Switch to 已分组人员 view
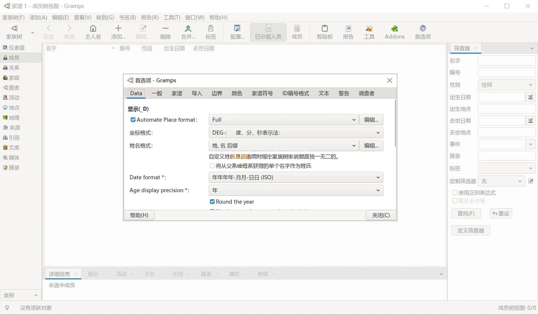Viewport: 538px width, 315px height. (x=268, y=32)
